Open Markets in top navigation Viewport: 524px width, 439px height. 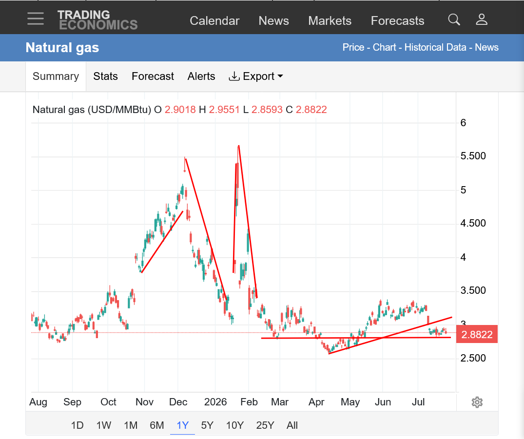[x=330, y=21]
